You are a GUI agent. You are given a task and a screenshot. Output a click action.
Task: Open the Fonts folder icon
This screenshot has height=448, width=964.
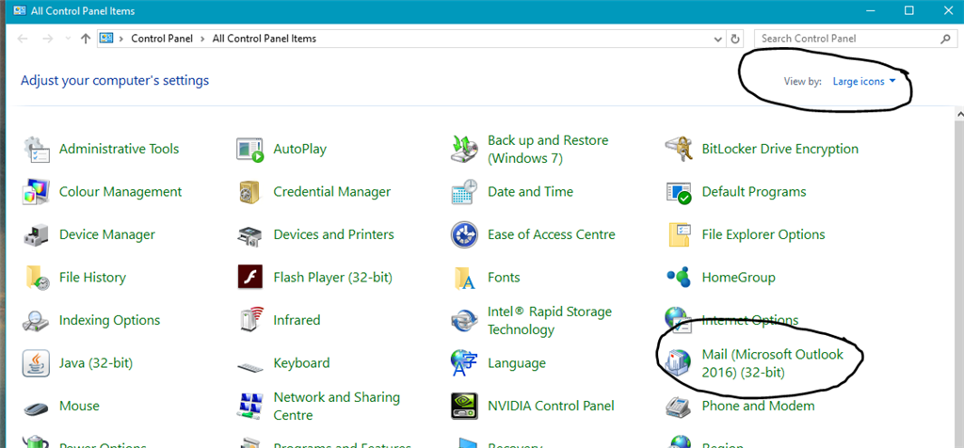[x=464, y=278]
